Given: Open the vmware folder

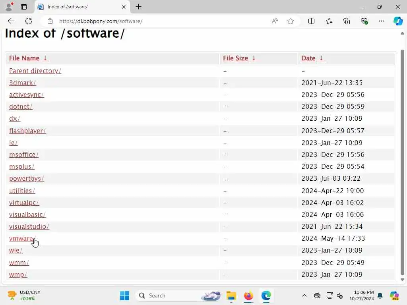Looking at the screenshot, I should [x=22, y=238].
